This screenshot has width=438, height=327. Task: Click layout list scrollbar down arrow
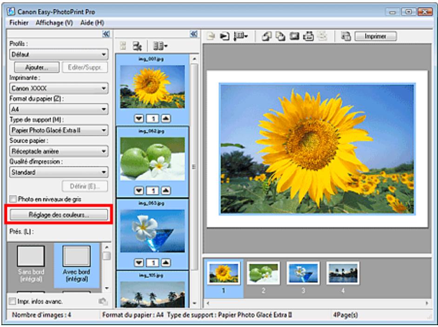(106, 288)
